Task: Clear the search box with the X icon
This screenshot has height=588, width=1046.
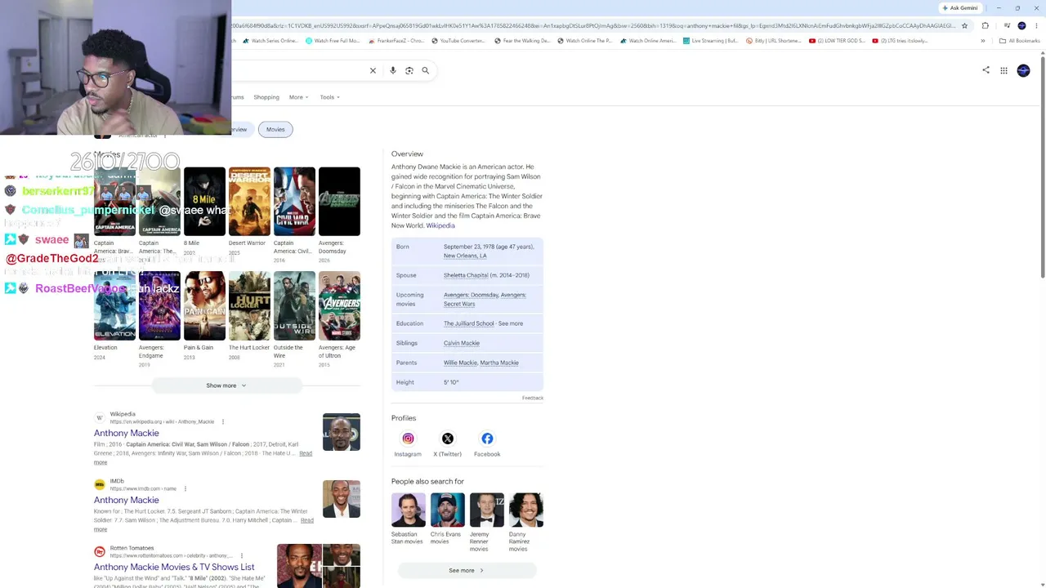Action: click(x=373, y=70)
